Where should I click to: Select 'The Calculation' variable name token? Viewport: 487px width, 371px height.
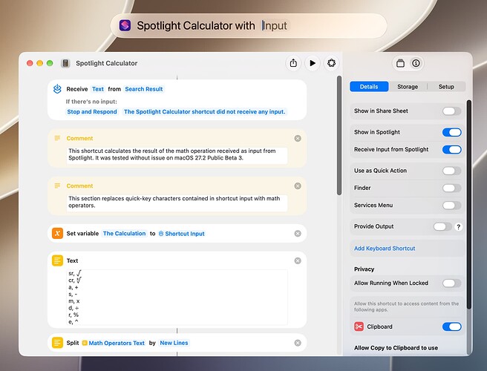(124, 234)
